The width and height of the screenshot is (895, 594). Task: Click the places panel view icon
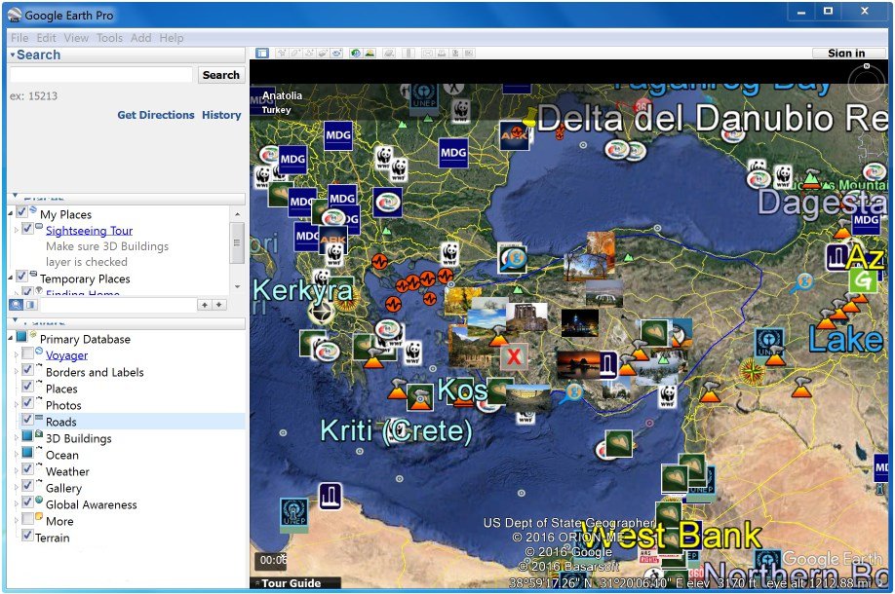tap(30, 305)
